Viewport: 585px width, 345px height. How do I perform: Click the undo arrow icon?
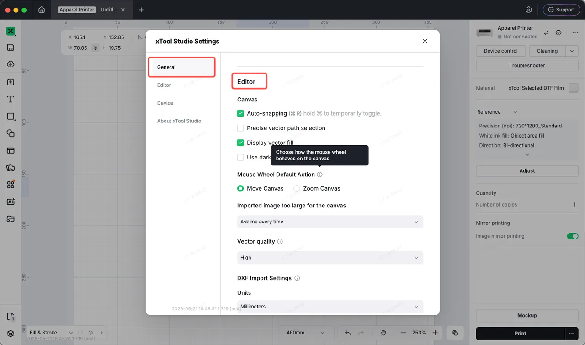coord(348,333)
